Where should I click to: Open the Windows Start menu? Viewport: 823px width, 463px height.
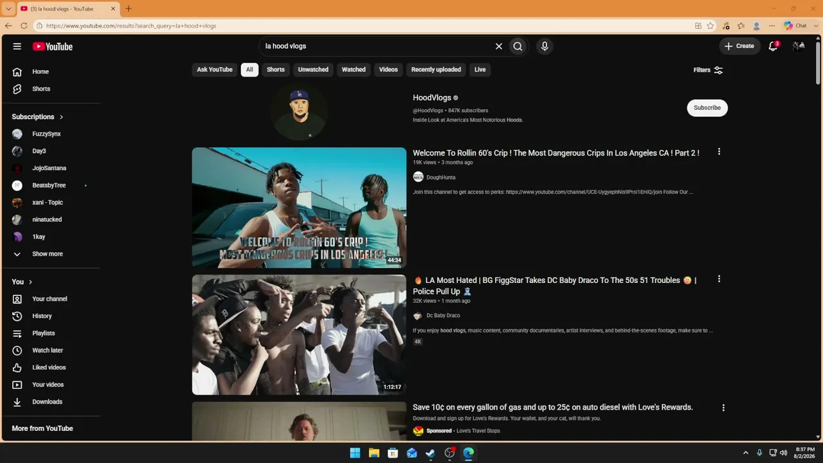click(x=355, y=453)
